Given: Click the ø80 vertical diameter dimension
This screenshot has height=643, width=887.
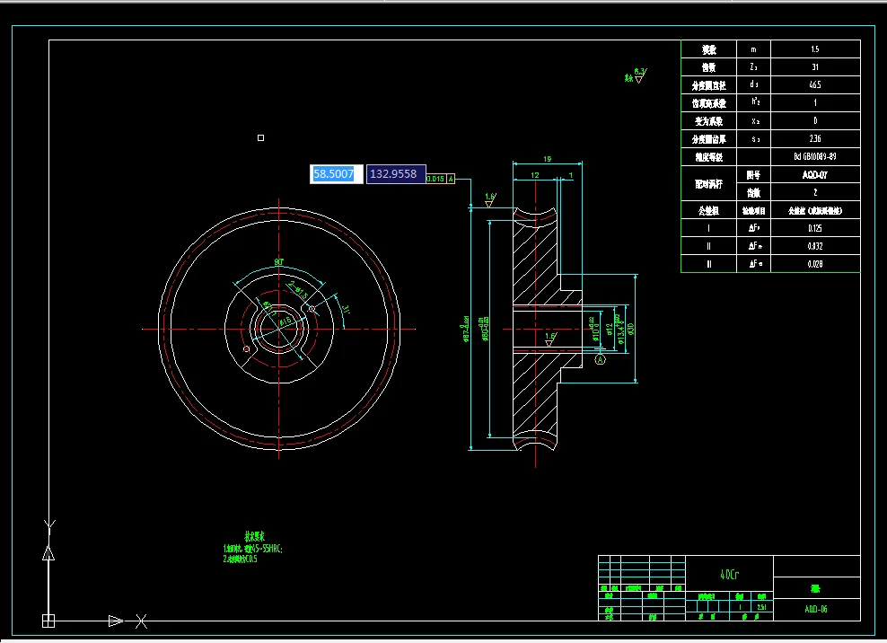Looking at the screenshot, I should [485, 329].
